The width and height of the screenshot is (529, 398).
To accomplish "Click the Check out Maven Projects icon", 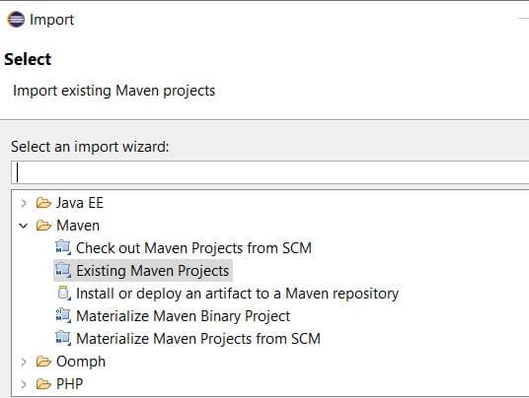I will click(x=63, y=248).
